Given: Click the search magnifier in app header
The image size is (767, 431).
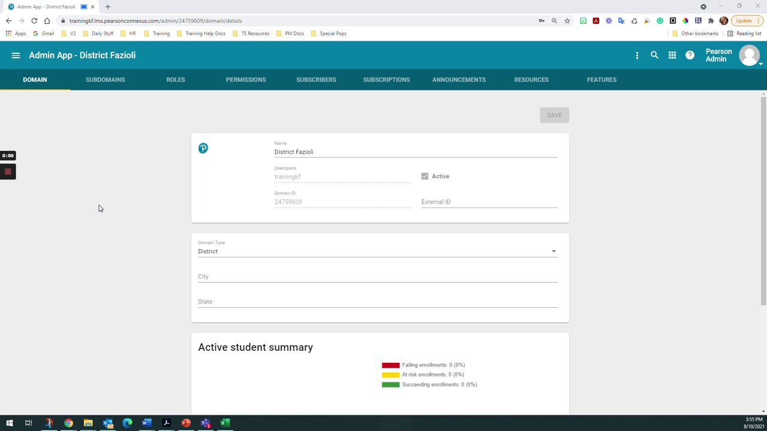Looking at the screenshot, I should point(654,55).
